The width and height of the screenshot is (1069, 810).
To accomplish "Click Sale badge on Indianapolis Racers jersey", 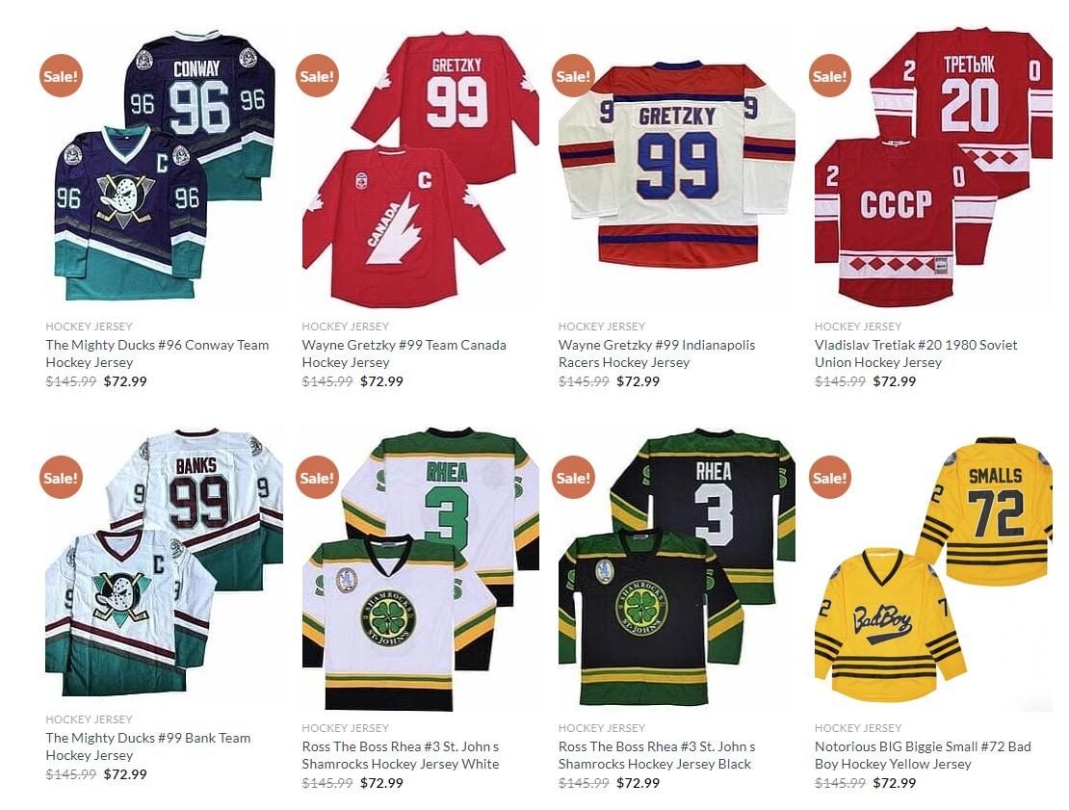I will [x=573, y=76].
